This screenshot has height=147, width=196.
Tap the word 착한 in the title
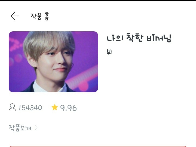[x=134, y=38]
